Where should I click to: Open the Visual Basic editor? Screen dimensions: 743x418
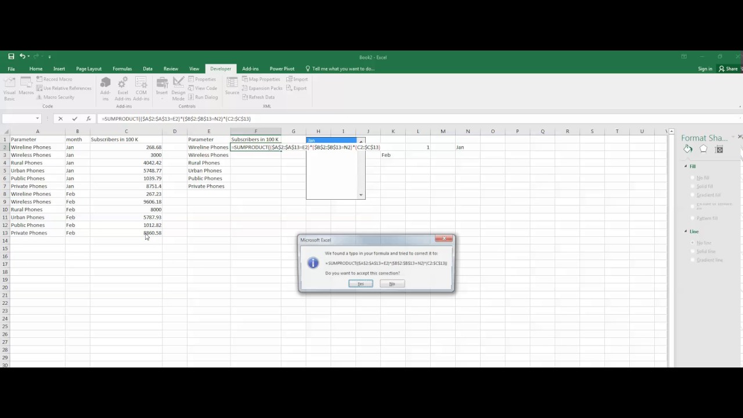tap(9, 88)
